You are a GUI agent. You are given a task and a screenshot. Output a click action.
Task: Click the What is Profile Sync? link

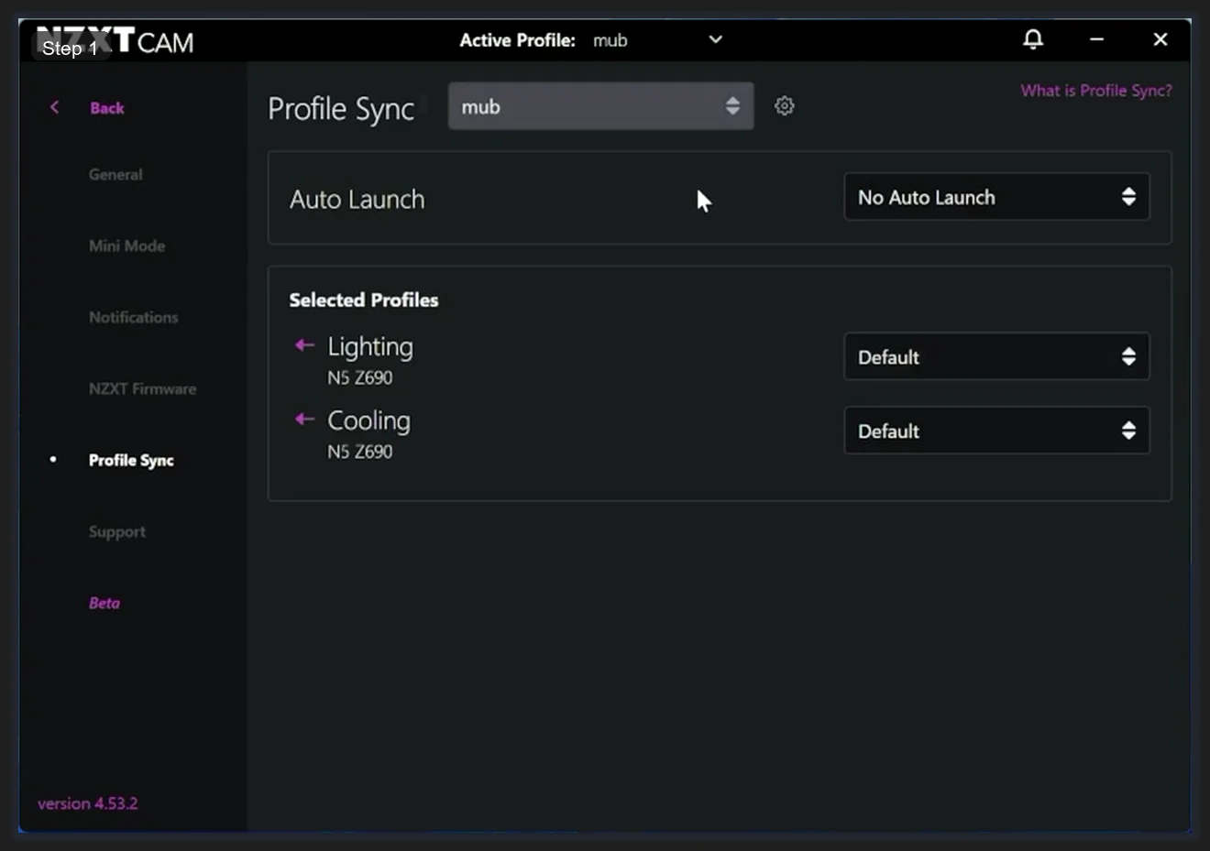1095,90
